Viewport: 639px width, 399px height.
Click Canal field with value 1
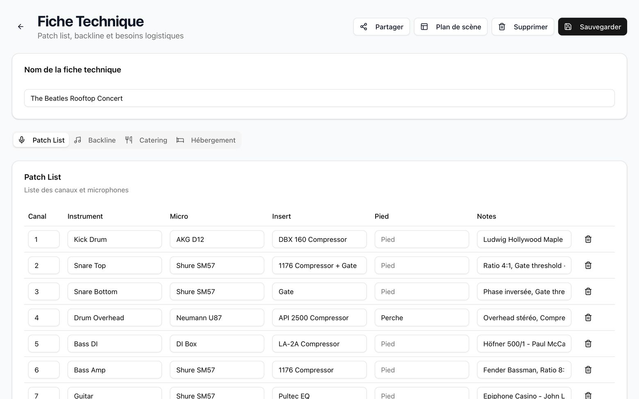[x=44, y=239]
